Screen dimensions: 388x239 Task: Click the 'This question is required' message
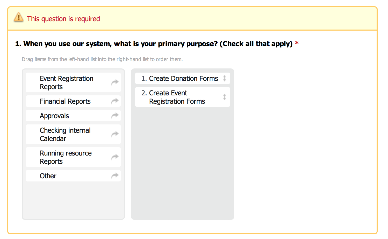click(x=63, y=19)
